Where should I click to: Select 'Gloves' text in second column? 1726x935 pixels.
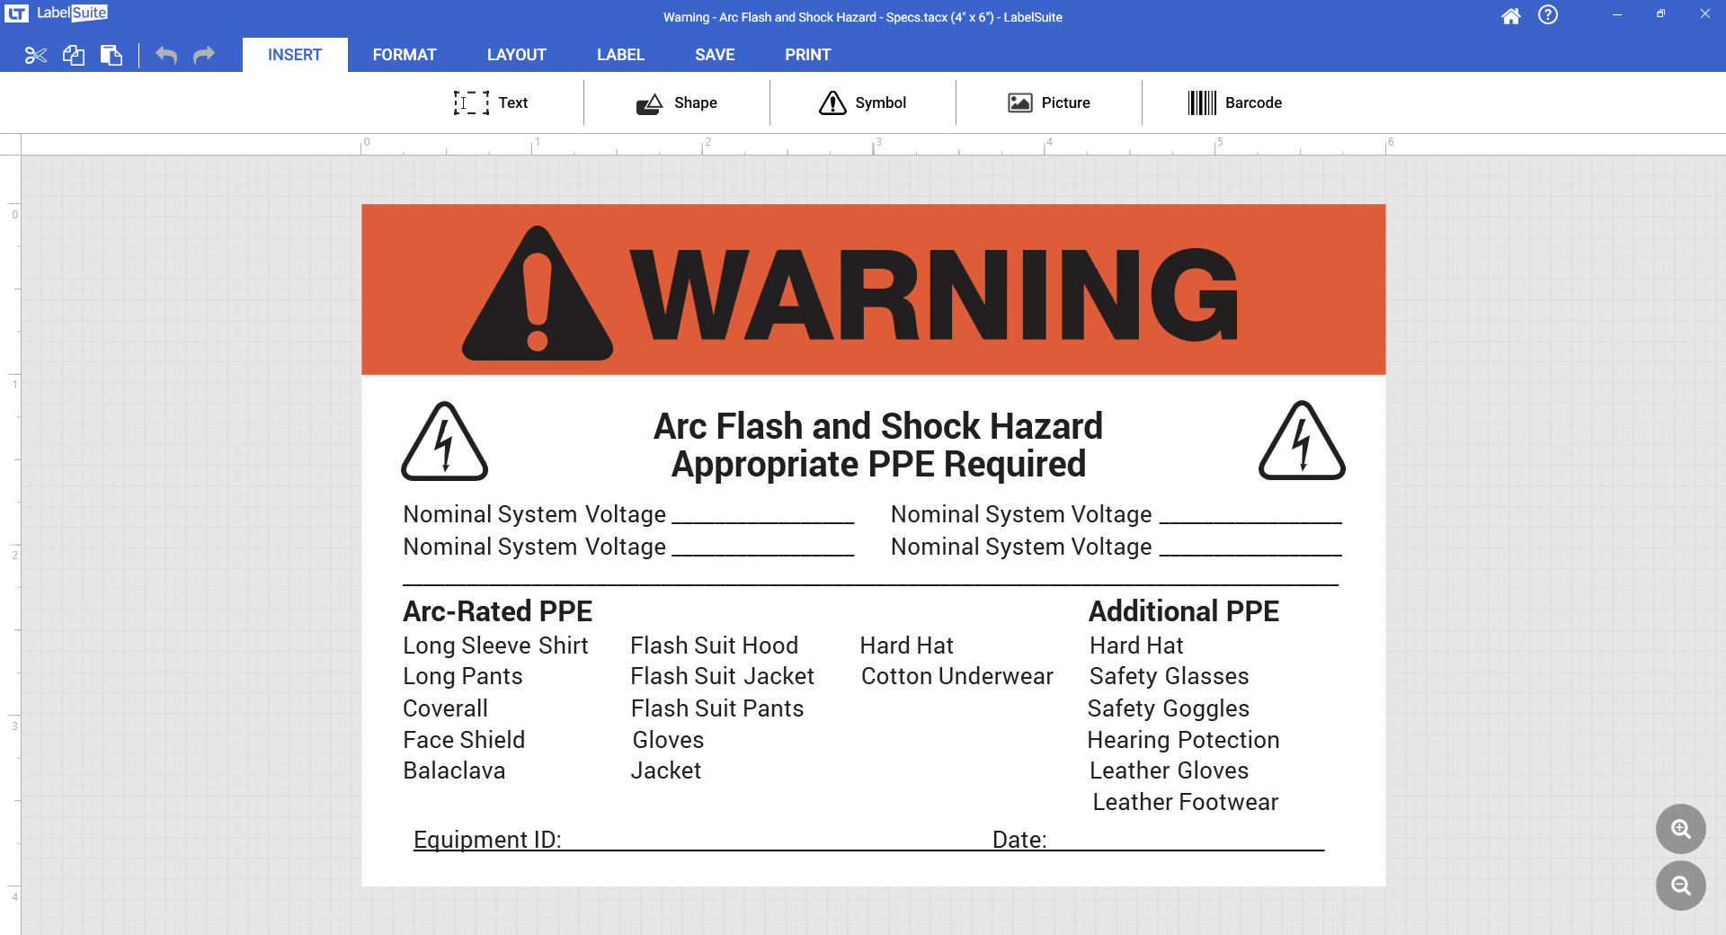[668, 740]
